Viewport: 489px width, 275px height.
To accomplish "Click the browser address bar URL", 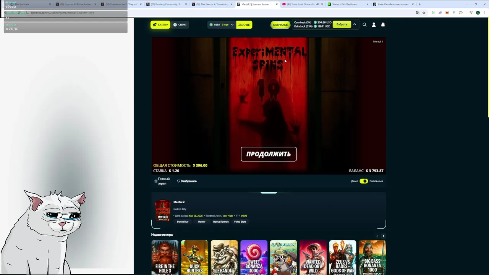I will (x=62, y=13).
